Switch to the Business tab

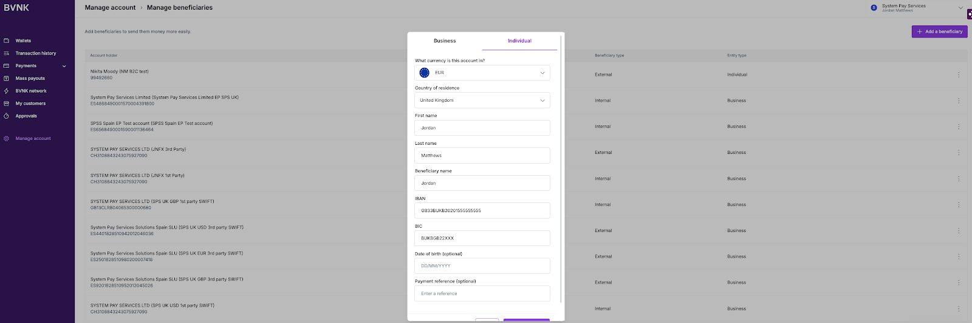445,41
